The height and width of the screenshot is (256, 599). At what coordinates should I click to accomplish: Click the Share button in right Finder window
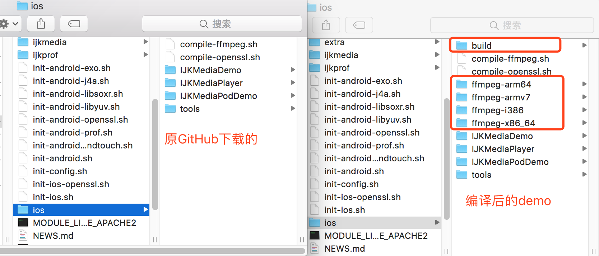tap(326, 25)
